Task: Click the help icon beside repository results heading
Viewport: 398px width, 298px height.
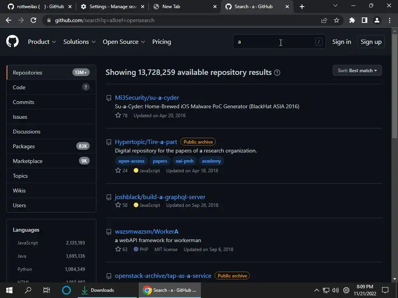Action: click(x=277, y=73)
